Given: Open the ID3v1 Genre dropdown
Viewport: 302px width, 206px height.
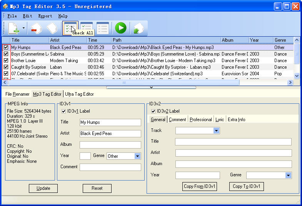Looking at the screenshot, I should (137, 156).
